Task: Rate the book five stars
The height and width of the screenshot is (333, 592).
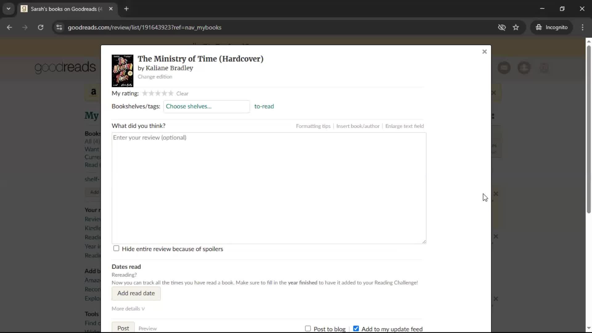Action: pos(171,93)
